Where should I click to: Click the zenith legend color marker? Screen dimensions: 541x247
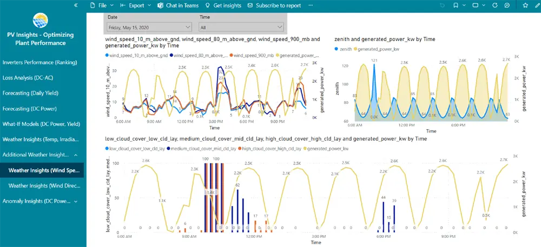337,49
